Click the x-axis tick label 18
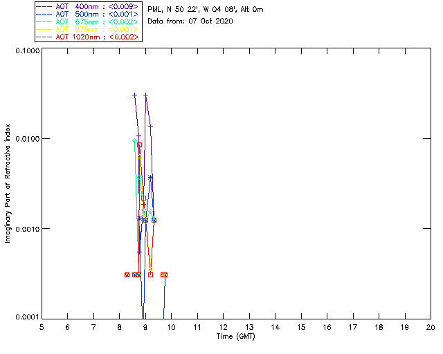443x354 pixels. coord(379,327)
